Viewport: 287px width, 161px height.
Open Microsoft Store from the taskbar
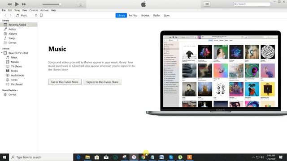[x=97, y=157]
